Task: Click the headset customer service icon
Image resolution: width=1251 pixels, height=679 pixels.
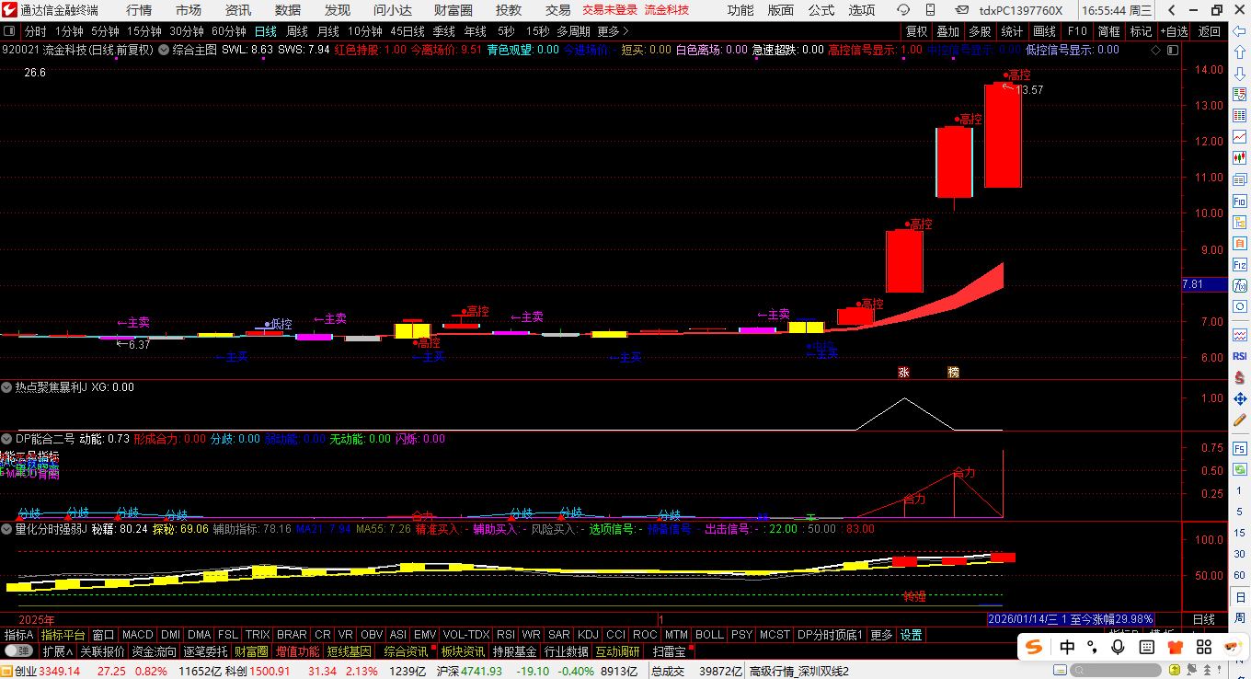Action: (903, 10)
